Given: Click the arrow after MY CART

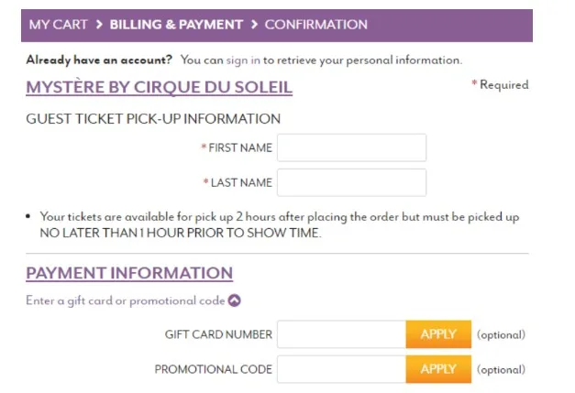Looking at the screenshot, I should (x=98, y=25).
